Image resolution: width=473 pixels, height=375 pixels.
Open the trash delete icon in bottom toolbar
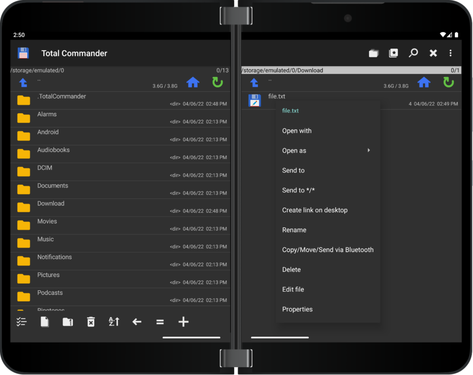[91, 321]
